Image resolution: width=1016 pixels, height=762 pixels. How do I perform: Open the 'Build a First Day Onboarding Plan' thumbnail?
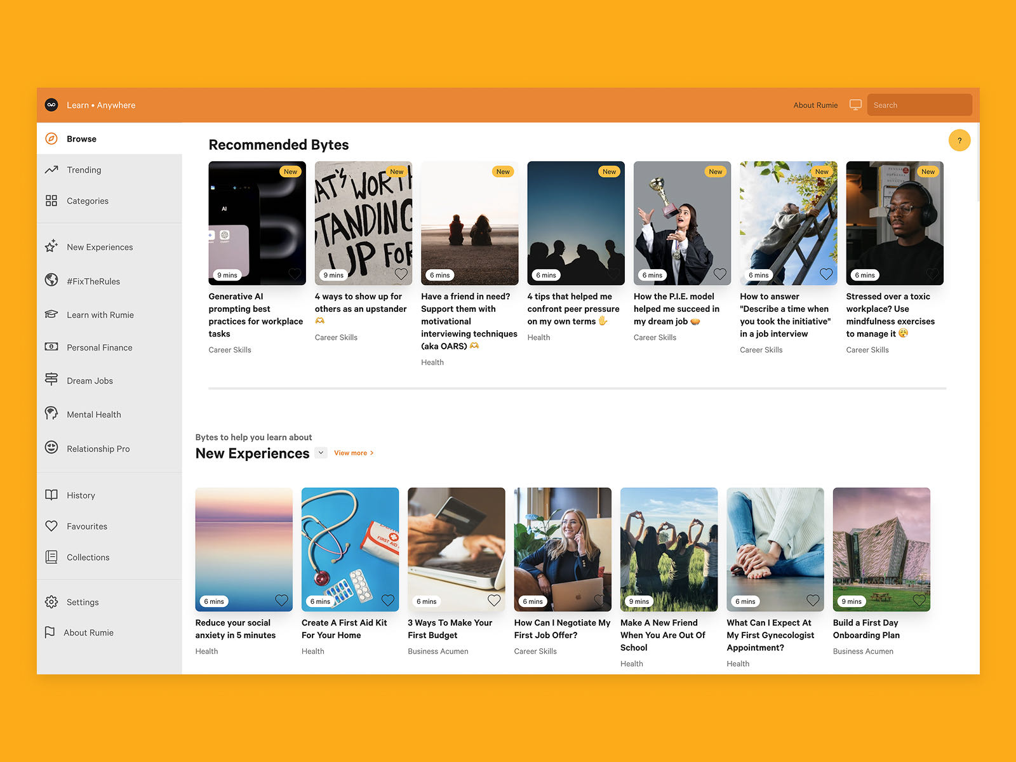[881, 549]
